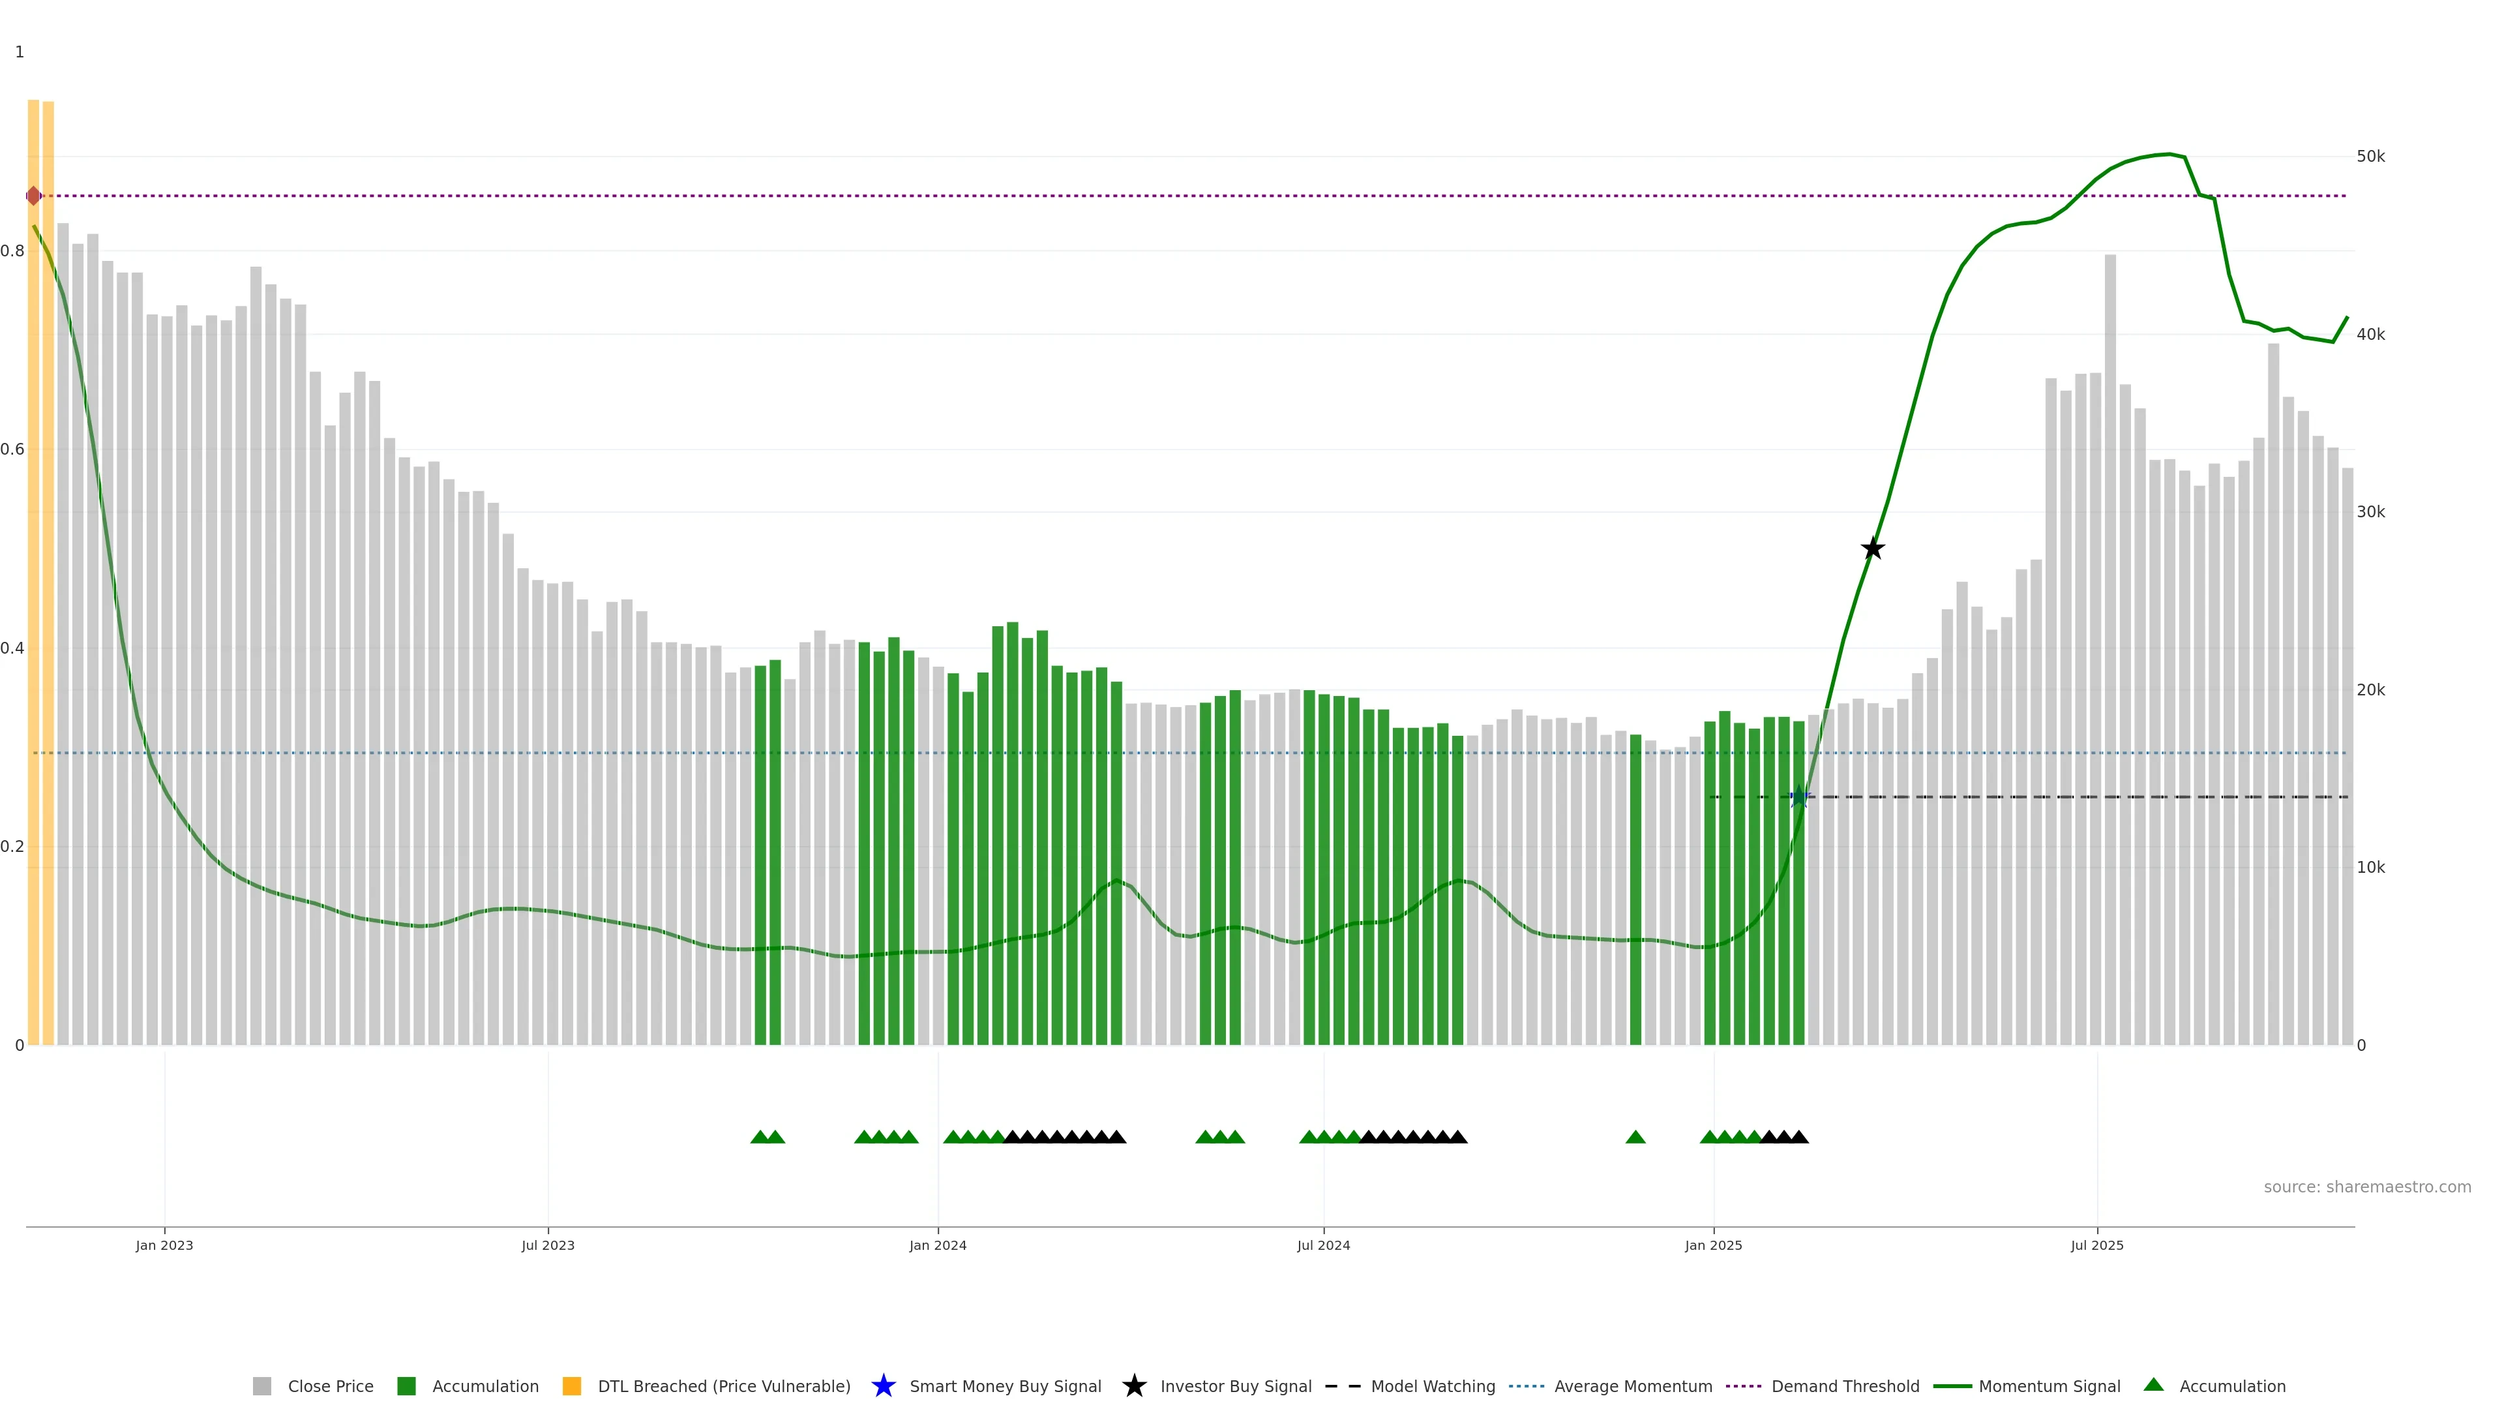Toggle the orange DTL Breached legend swatch
This screenshot has width=2504, height=1409.
tap(572, 1386)
